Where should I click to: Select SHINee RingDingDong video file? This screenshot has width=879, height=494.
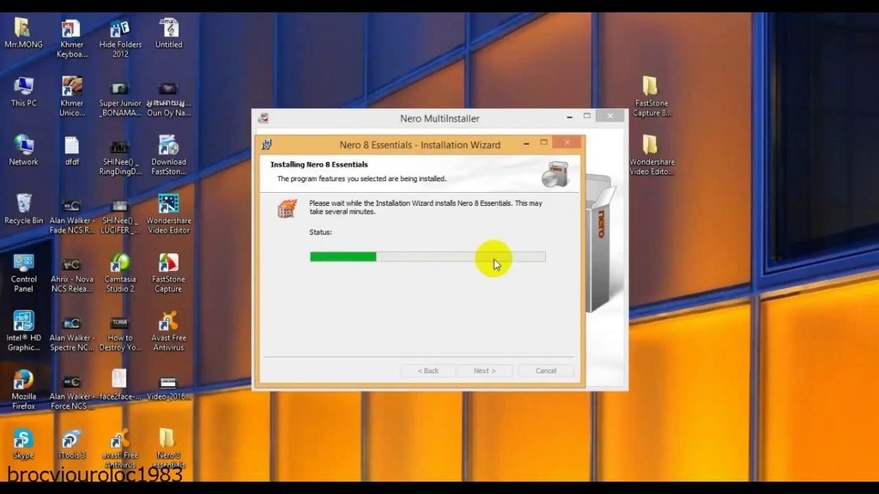click(x=120, y=156)
